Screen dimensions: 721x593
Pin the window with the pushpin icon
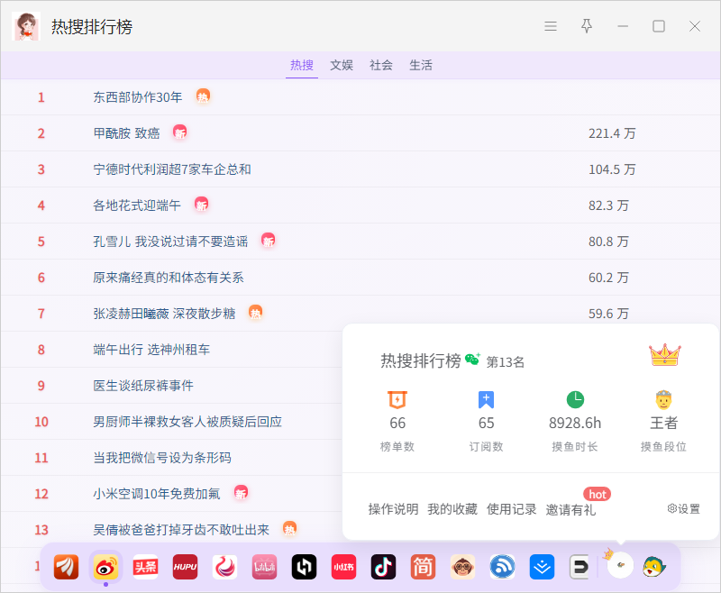tap(587, 26)
